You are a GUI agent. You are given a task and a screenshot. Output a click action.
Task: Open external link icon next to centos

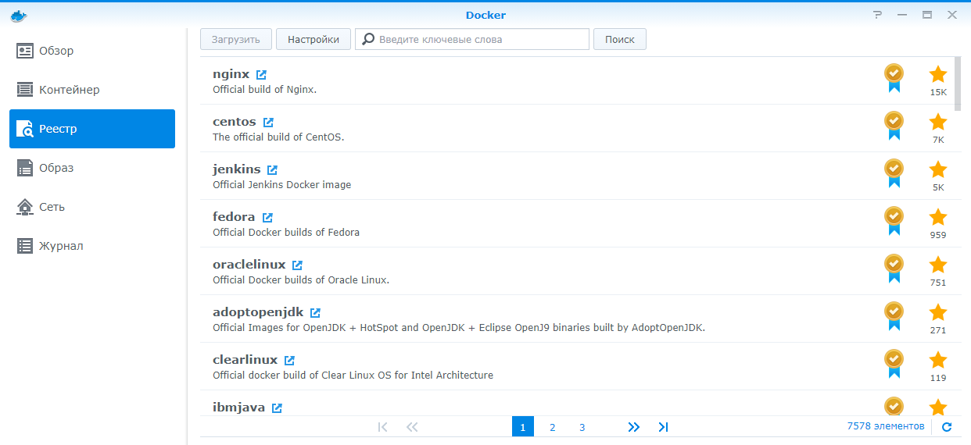[268, 123]
